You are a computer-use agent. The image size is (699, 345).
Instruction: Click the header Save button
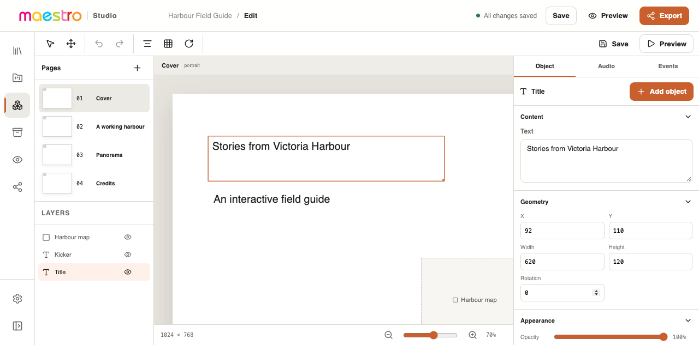tap(561, 16)
